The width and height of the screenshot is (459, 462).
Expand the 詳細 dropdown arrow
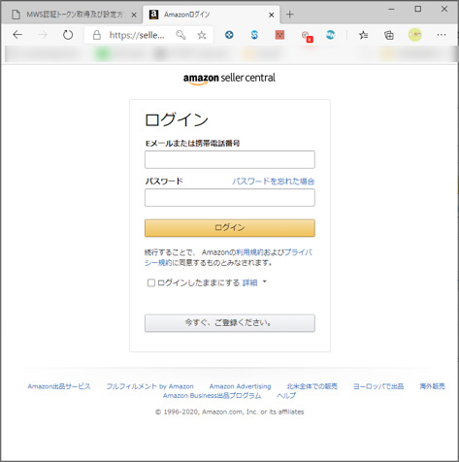pos(264,281)
